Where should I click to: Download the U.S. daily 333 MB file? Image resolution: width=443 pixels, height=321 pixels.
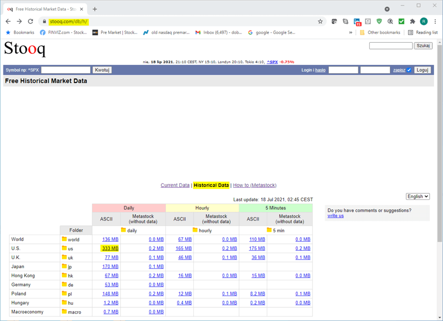click(110, 248)
